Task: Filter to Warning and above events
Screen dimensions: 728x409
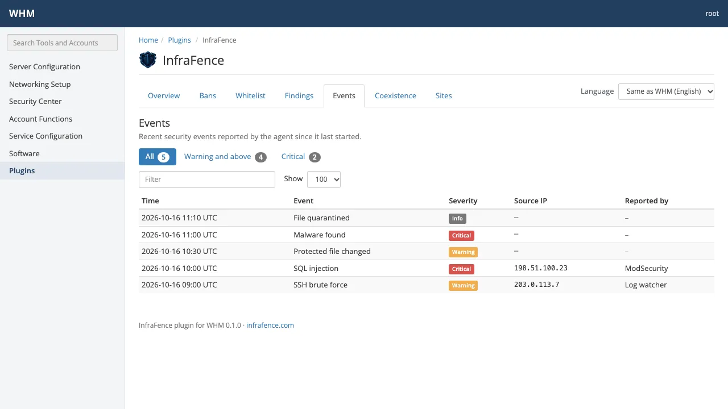Action: pos(225,157)
